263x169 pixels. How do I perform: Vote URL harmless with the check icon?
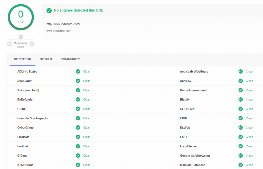pos(32,44)
